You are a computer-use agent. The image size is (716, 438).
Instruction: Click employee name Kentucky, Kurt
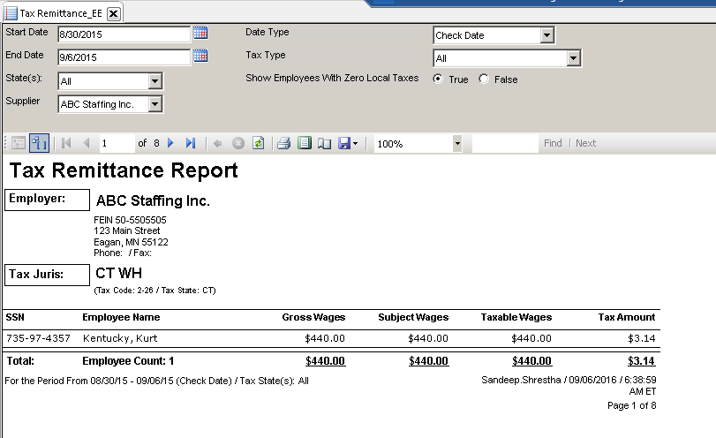120,338
